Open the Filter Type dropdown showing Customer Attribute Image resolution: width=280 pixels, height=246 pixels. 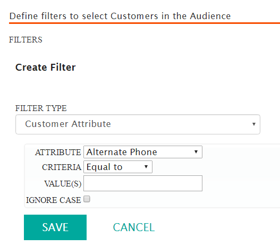pos(138,124)
